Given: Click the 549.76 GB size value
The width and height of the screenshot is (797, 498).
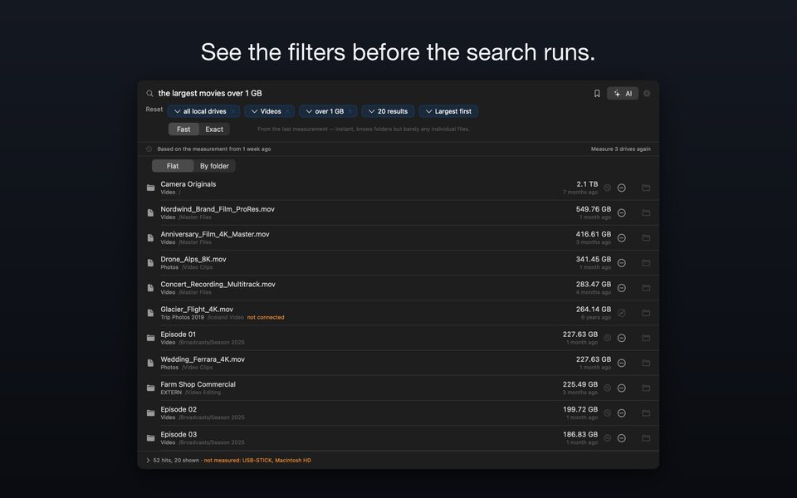Looking at the screenshot, I should point(593,209).
